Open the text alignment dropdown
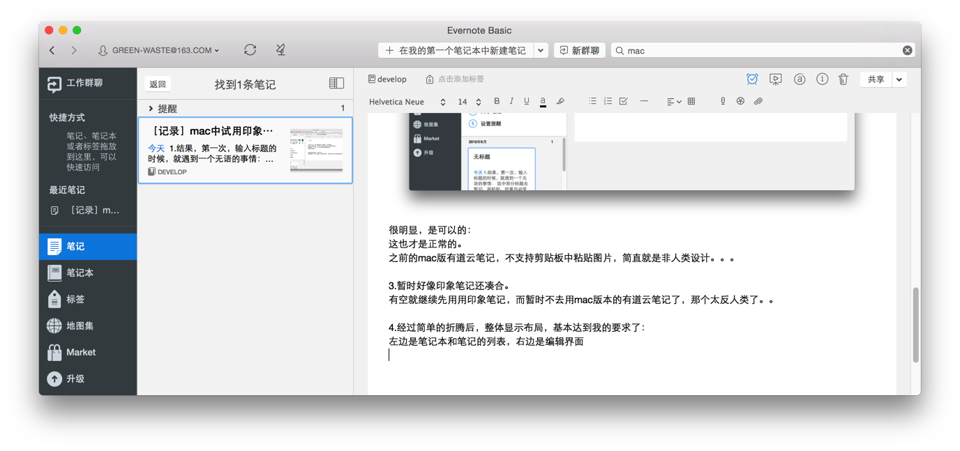Viewport: 960px width, 451px height. [673, 102]
